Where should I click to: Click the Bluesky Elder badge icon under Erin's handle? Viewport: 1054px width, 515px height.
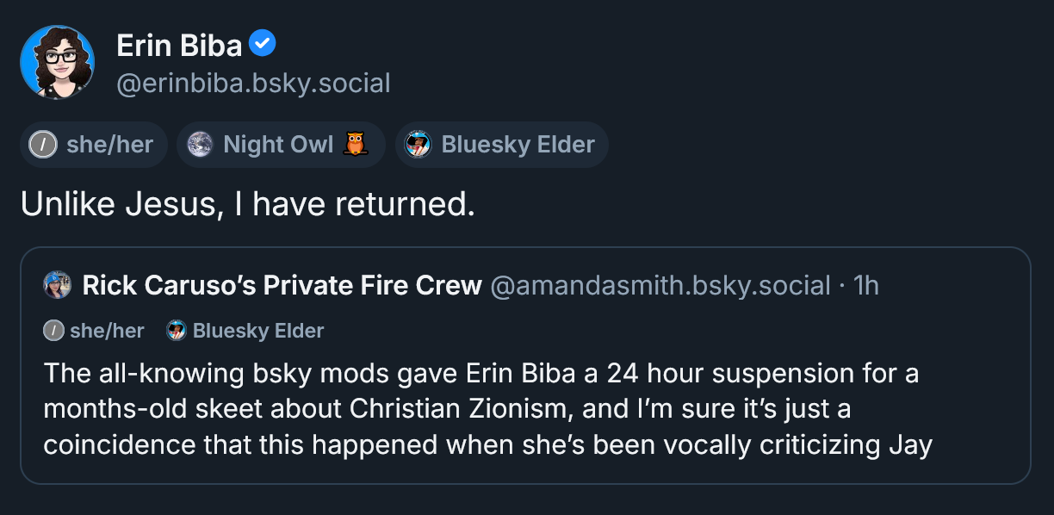tap(418, 145)
